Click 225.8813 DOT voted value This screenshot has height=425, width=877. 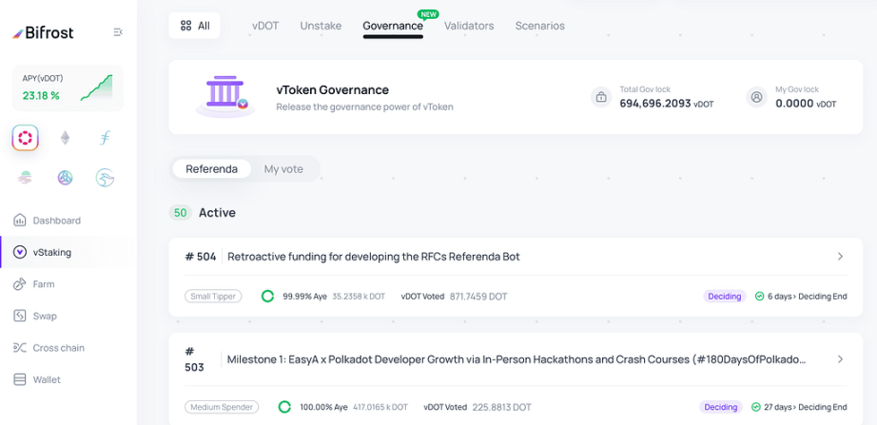(501, 407)
